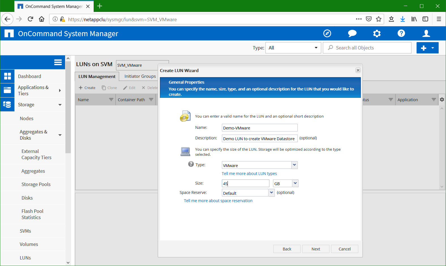
Task: Select the OnCommand System Manager browser tab
Action: [54, 6]
